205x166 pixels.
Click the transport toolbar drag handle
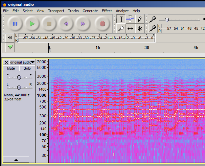[x=3, y=24]
